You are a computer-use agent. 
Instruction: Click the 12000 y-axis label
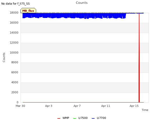coord(14,43)
